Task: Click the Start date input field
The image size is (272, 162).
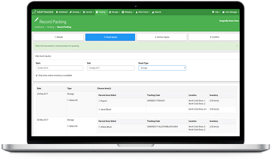Action: pos(59,68)
